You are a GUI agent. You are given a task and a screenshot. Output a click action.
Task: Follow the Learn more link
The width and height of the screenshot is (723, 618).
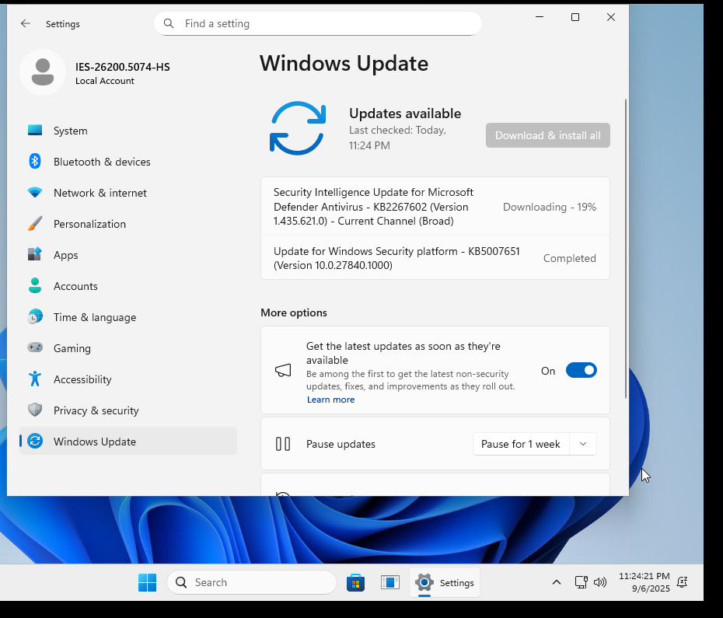click(x=330, y=400)
